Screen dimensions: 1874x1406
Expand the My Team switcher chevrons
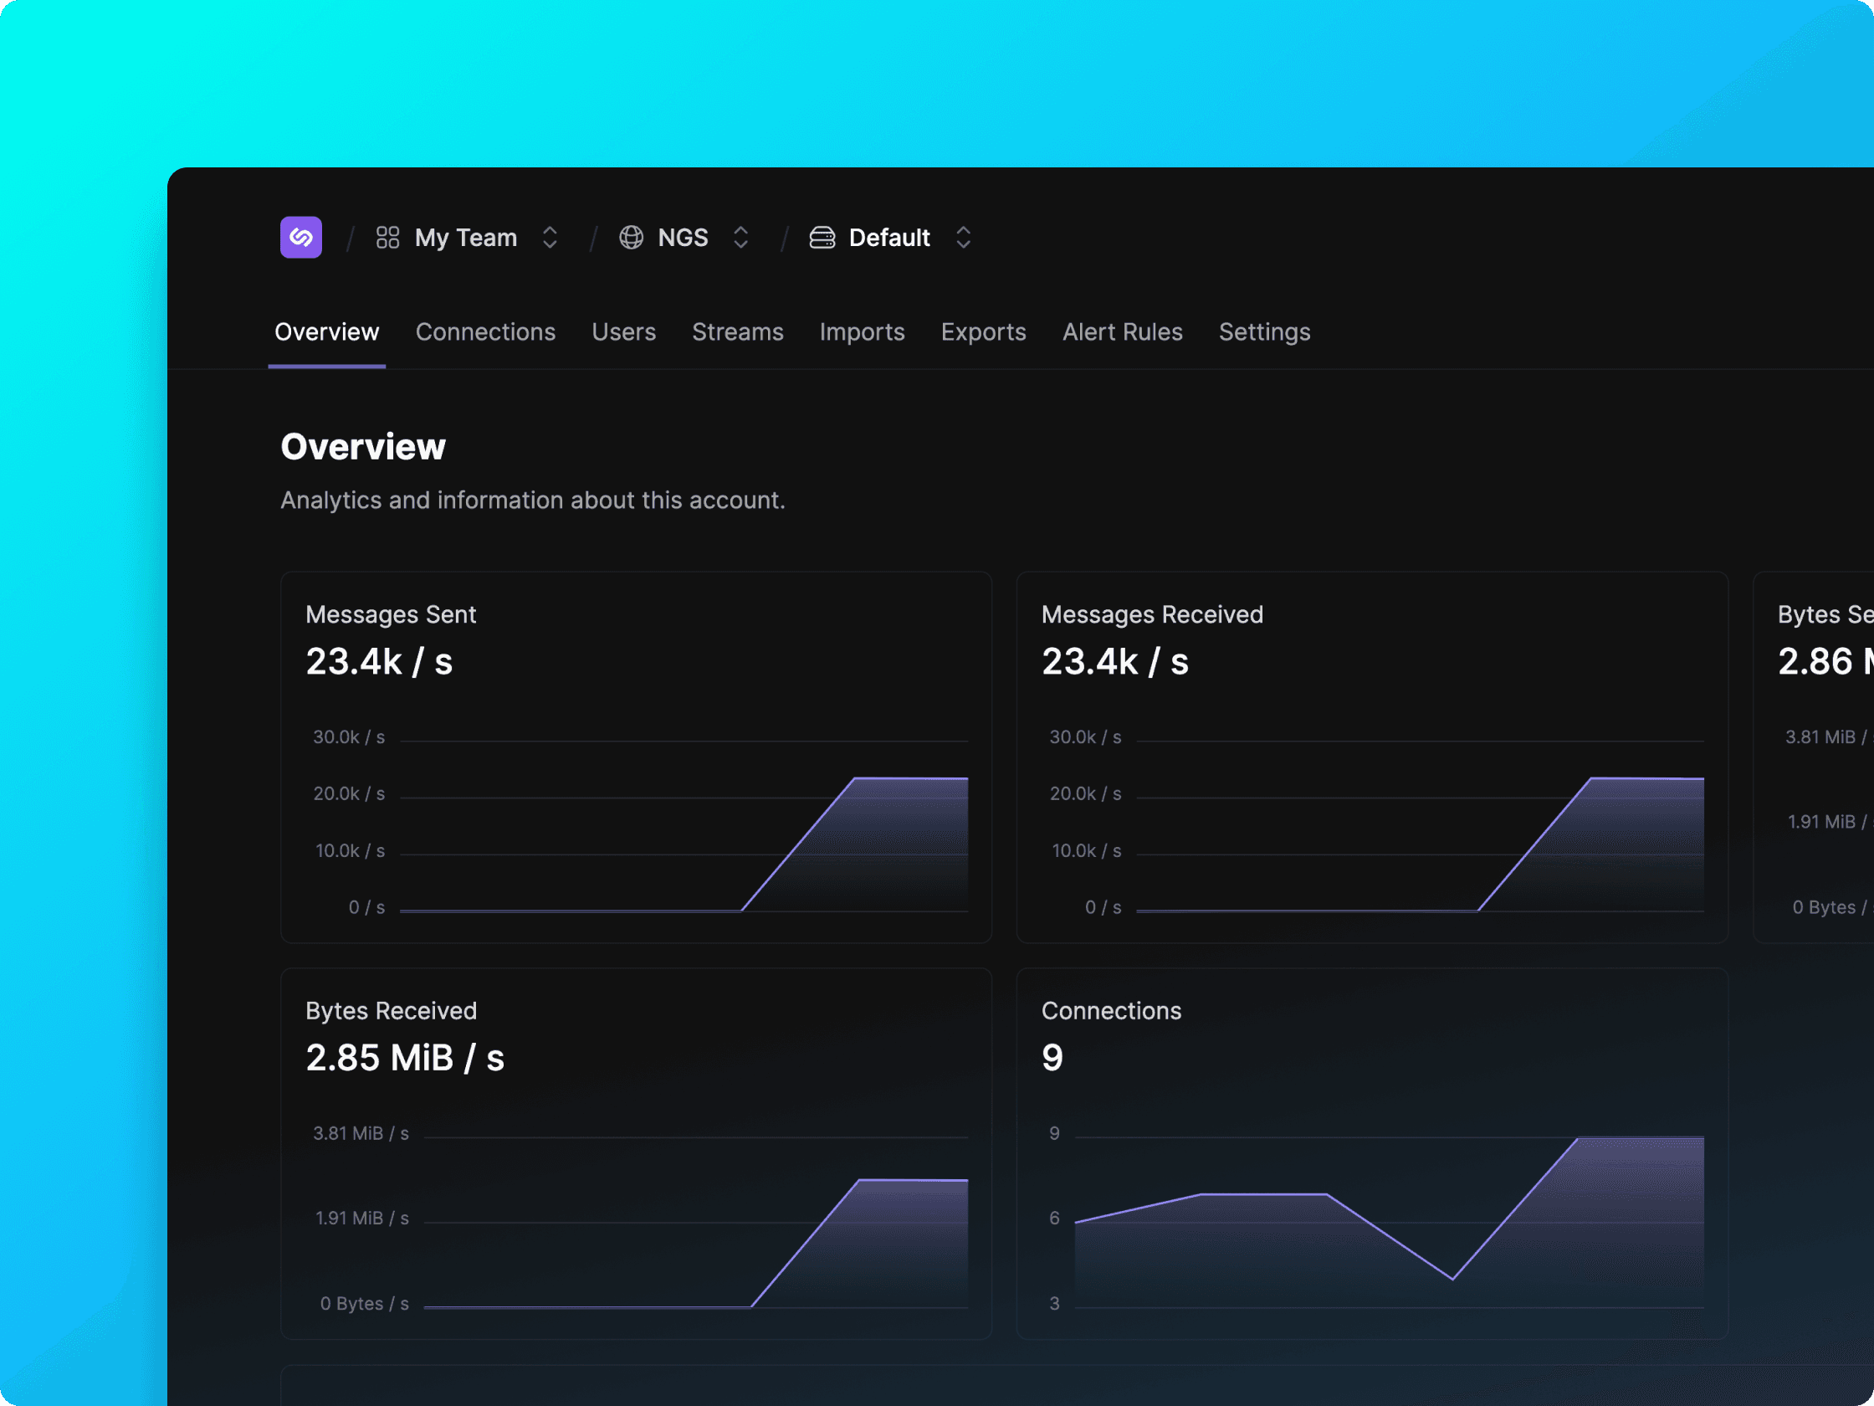(x=550, y=238)
